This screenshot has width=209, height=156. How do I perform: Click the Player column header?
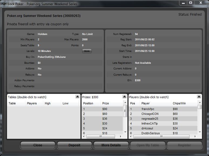click(x=155, y=103)
